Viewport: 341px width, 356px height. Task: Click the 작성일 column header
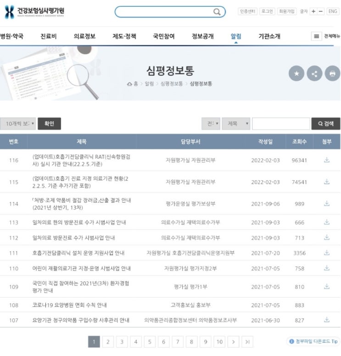tap(265, 141)
